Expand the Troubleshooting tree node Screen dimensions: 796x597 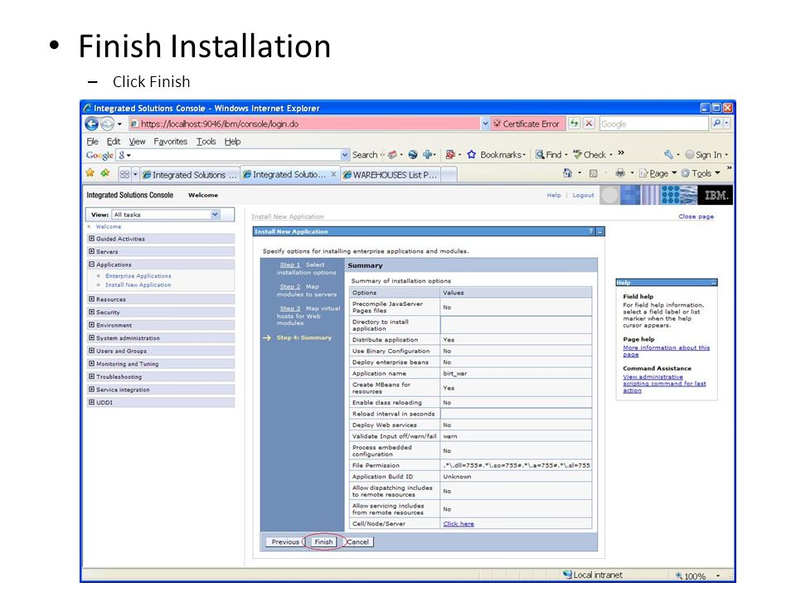(x=91, y=376)
